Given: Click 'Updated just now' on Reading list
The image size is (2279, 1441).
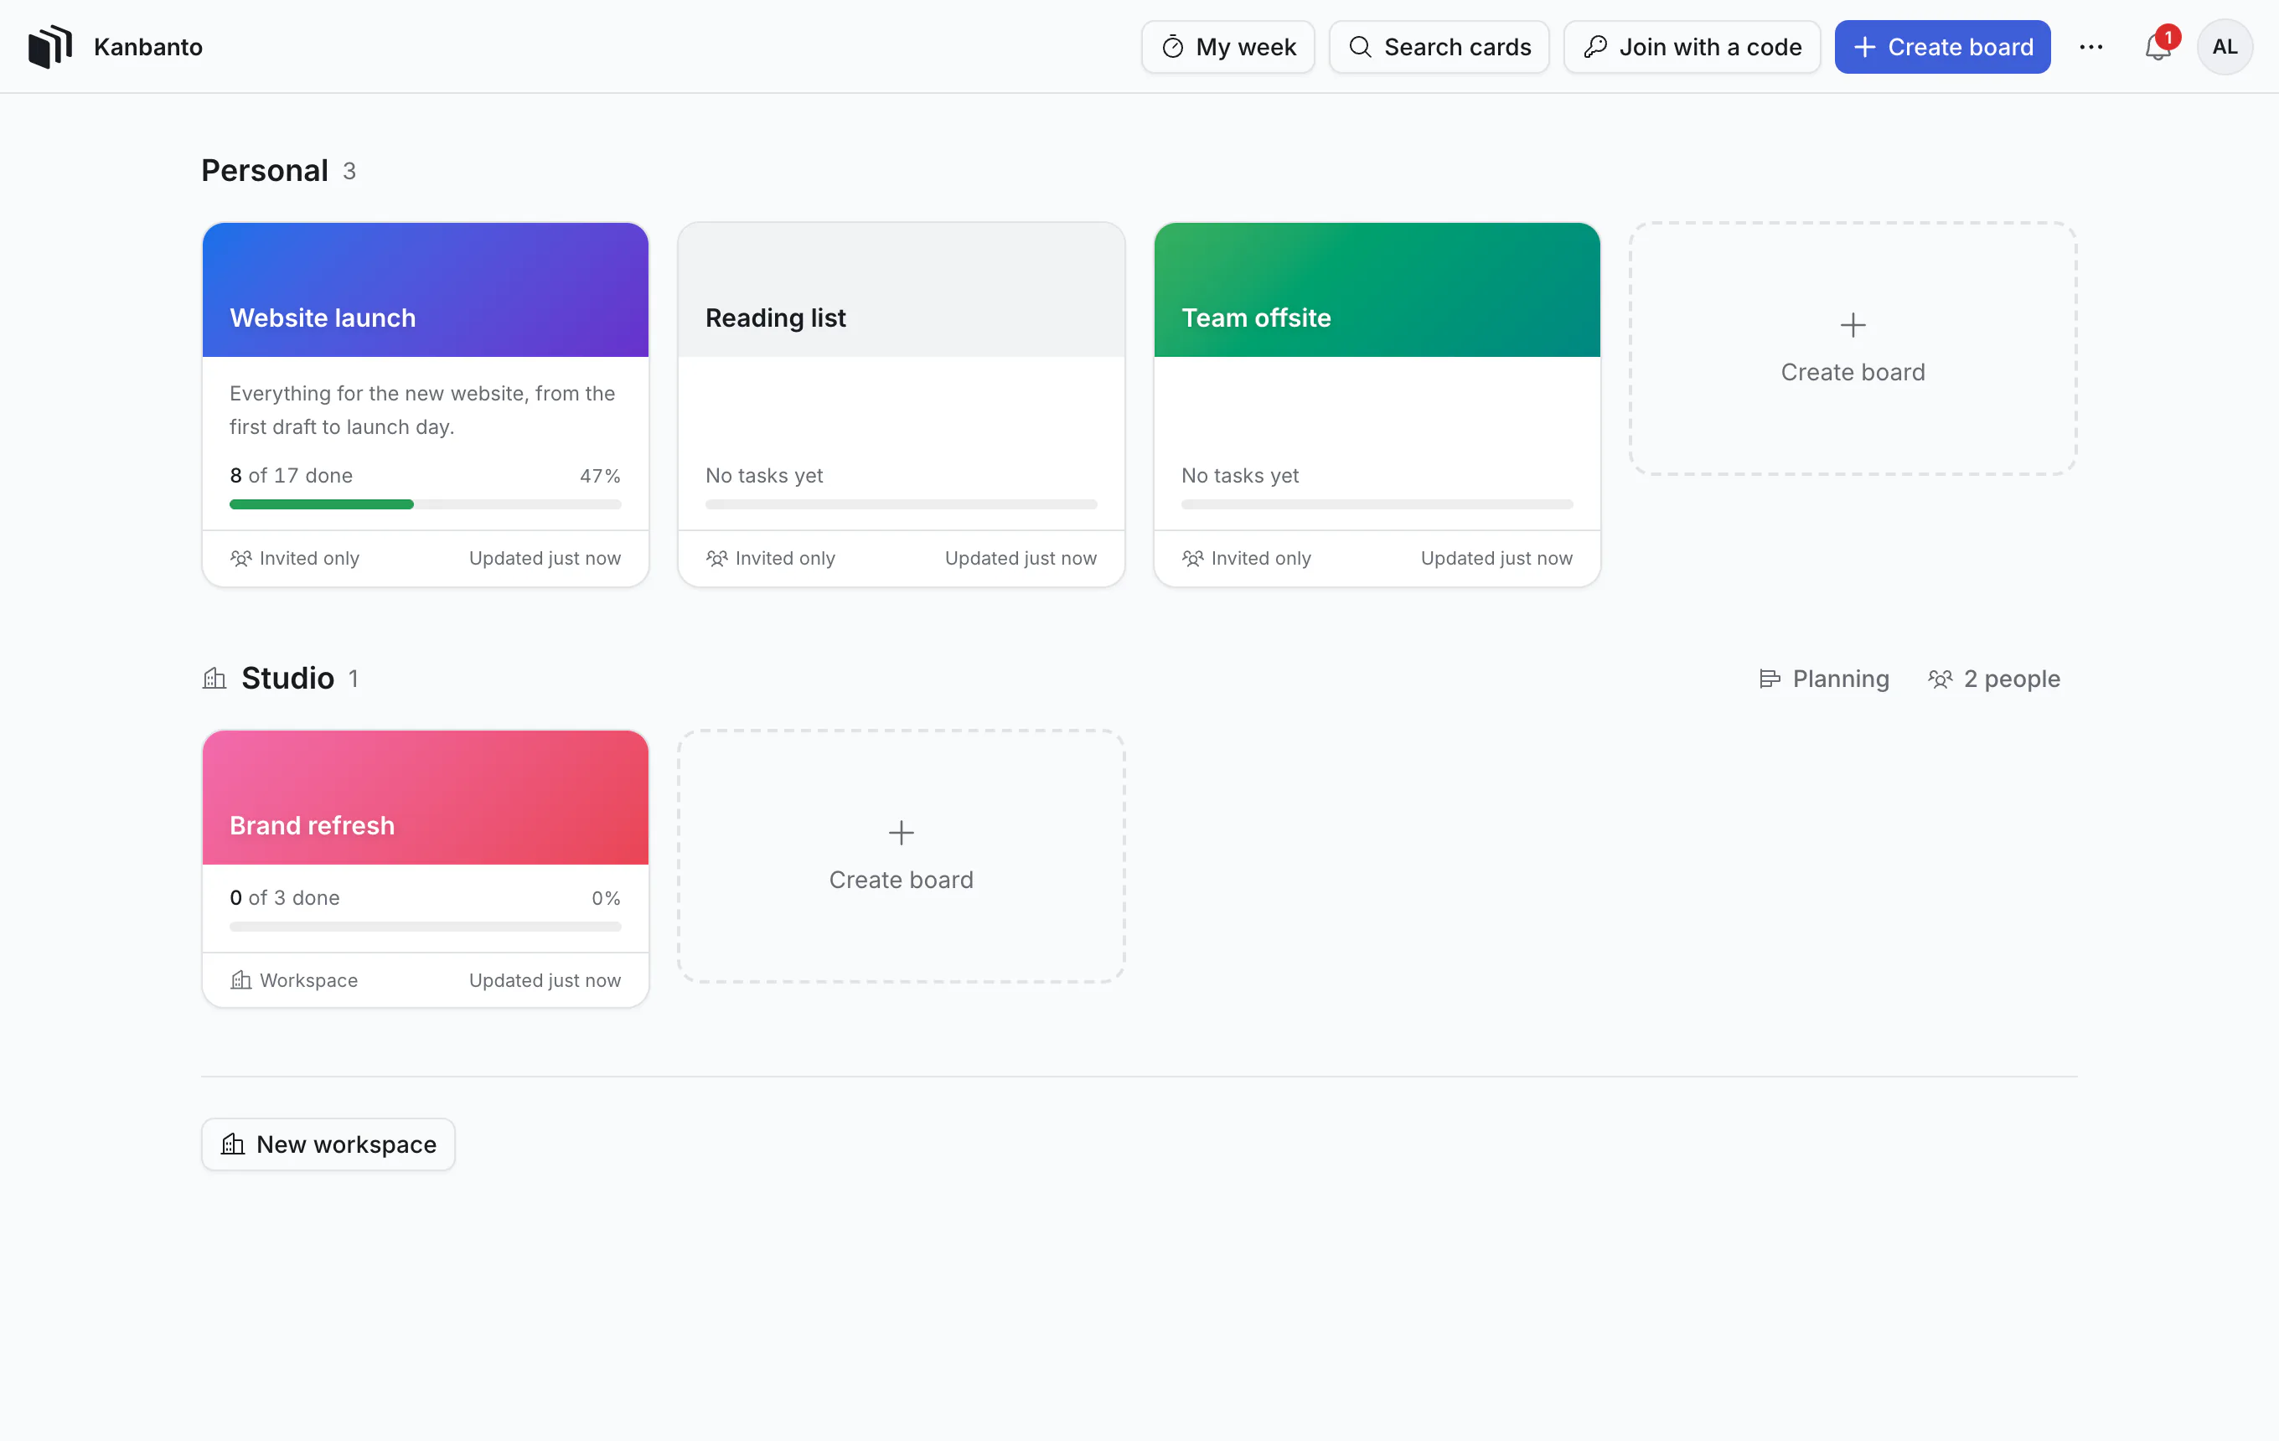Looking at the screenshot, I should (x=1021, y=558).
